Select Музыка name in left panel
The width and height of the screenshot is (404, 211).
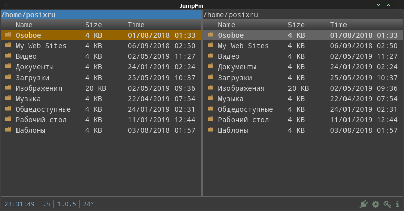[x=28, y=99]
